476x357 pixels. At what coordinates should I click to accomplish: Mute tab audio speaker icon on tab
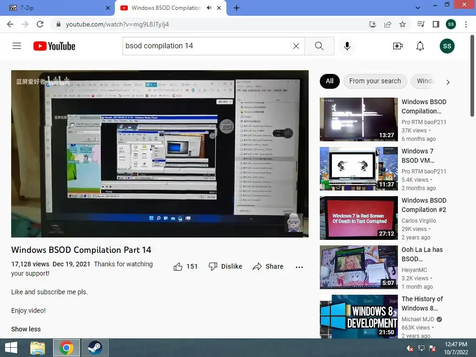point(209,8)
